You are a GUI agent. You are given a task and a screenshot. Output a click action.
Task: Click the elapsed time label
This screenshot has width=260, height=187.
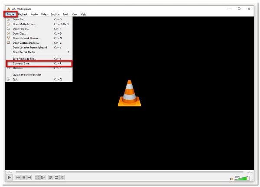(x=10, y=172)
